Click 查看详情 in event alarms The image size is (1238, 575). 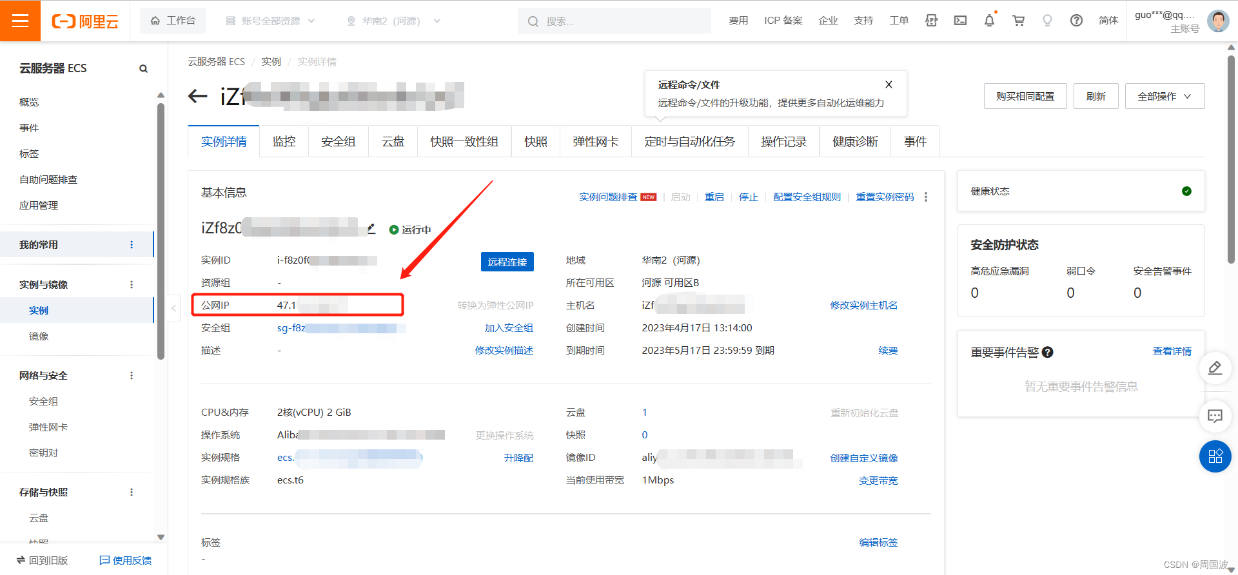click(x=1172, y=351)
